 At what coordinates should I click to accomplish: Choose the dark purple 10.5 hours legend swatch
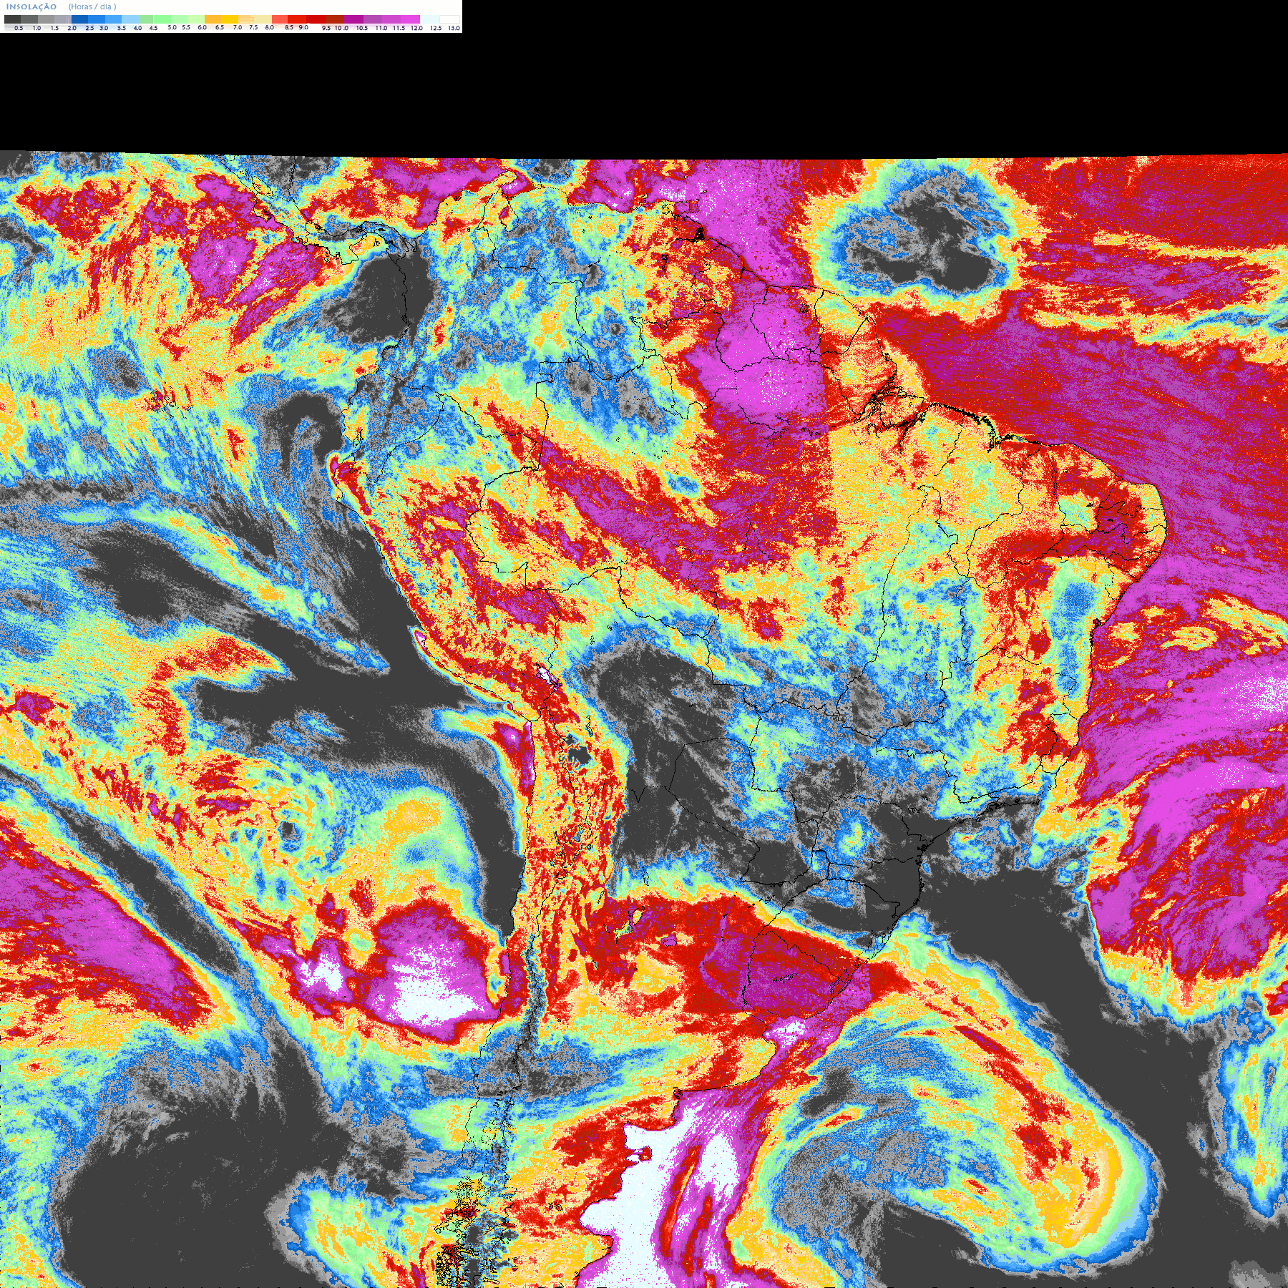[353, 19]
